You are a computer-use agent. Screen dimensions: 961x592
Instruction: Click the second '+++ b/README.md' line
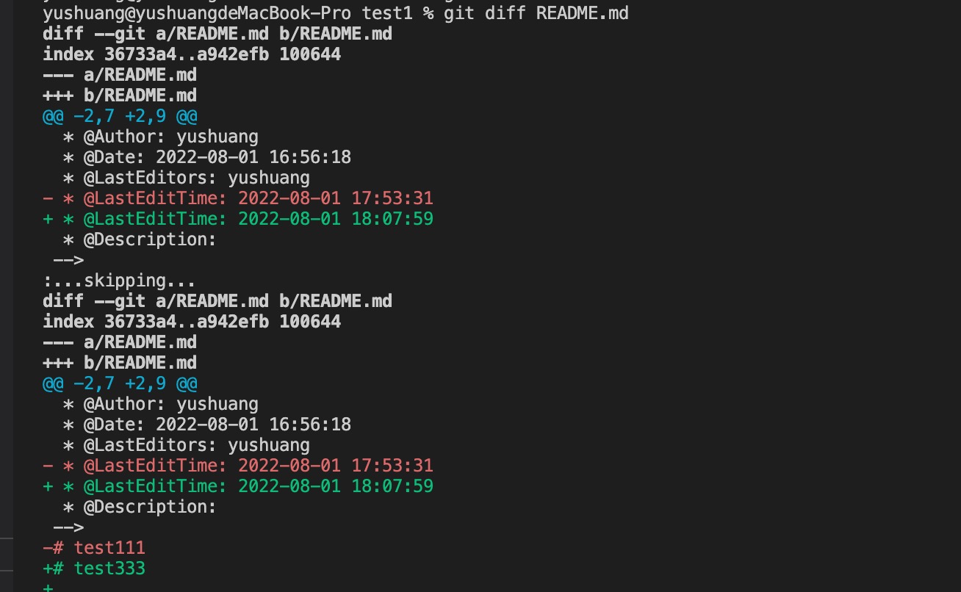(119, 363)
